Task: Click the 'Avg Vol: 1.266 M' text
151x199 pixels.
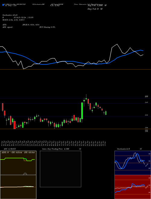Action: click(x=97, y=5)
